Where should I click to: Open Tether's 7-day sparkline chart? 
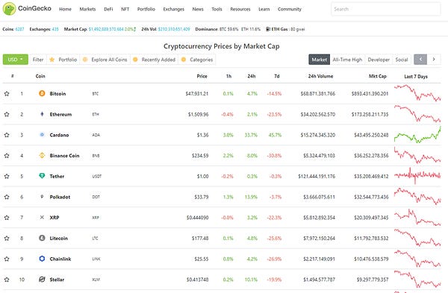[x=417, y=175]
